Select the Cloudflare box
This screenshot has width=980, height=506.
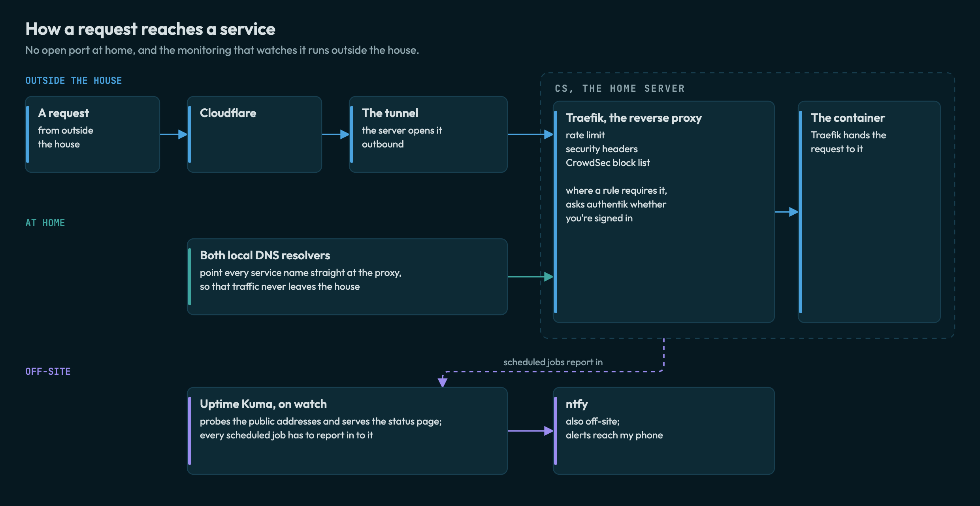254,134
